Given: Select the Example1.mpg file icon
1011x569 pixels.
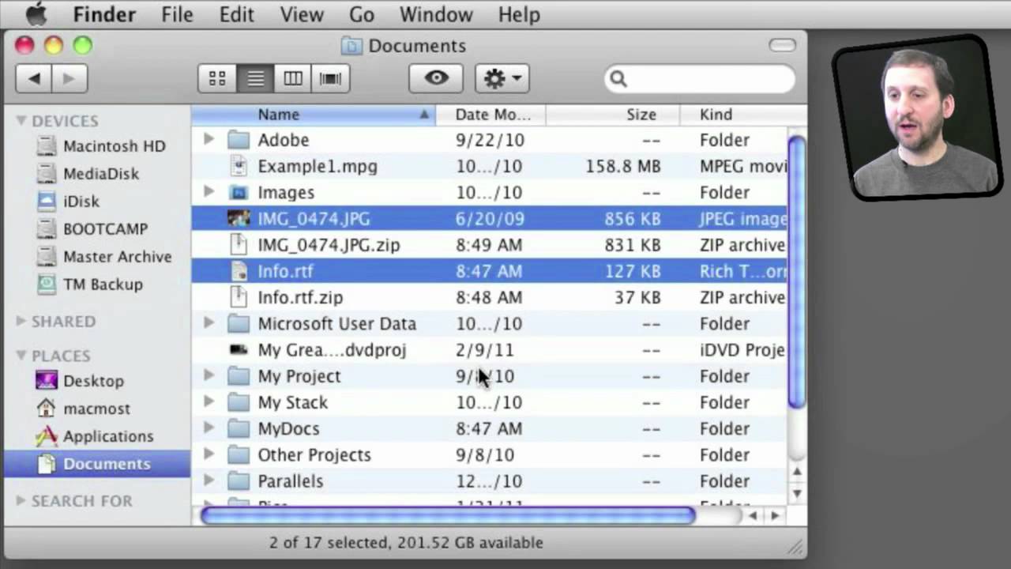Looking at the screenshot, I should coord(238,166).
